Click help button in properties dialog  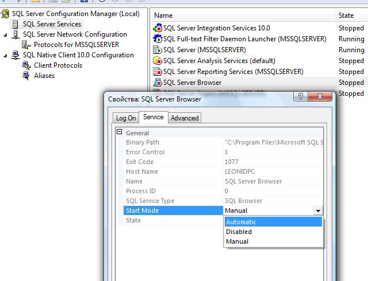coord(301,96)
